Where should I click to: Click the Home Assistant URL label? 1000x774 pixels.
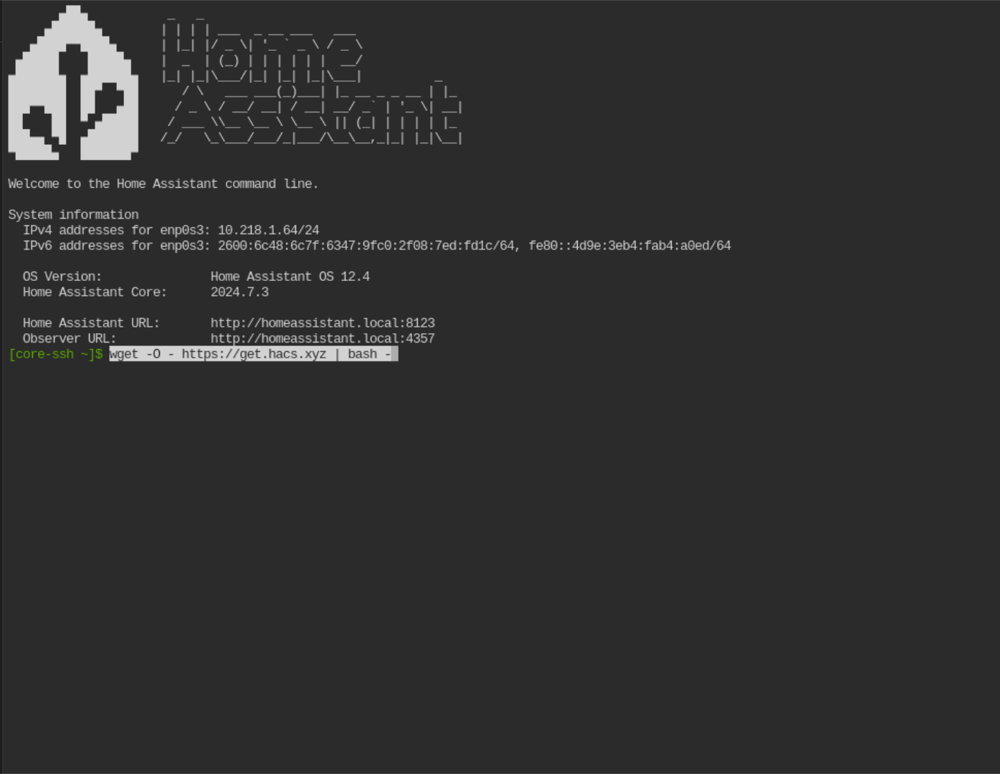tap(91, 323)
